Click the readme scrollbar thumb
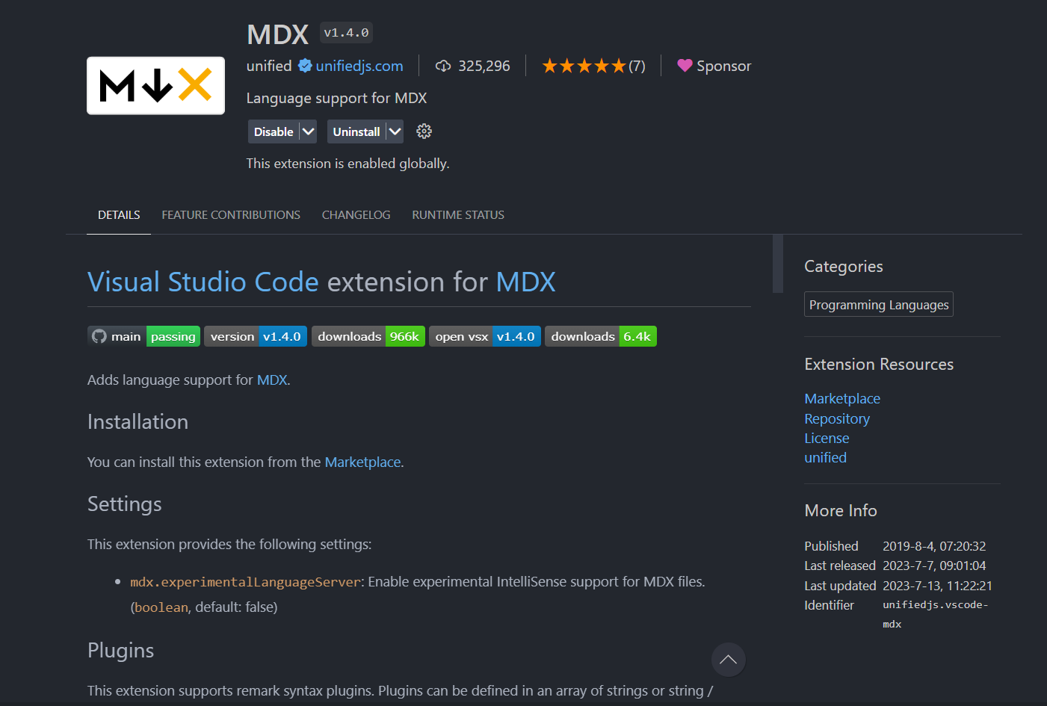Viewport: 1047px width, 706px height. tap(778, 264)
